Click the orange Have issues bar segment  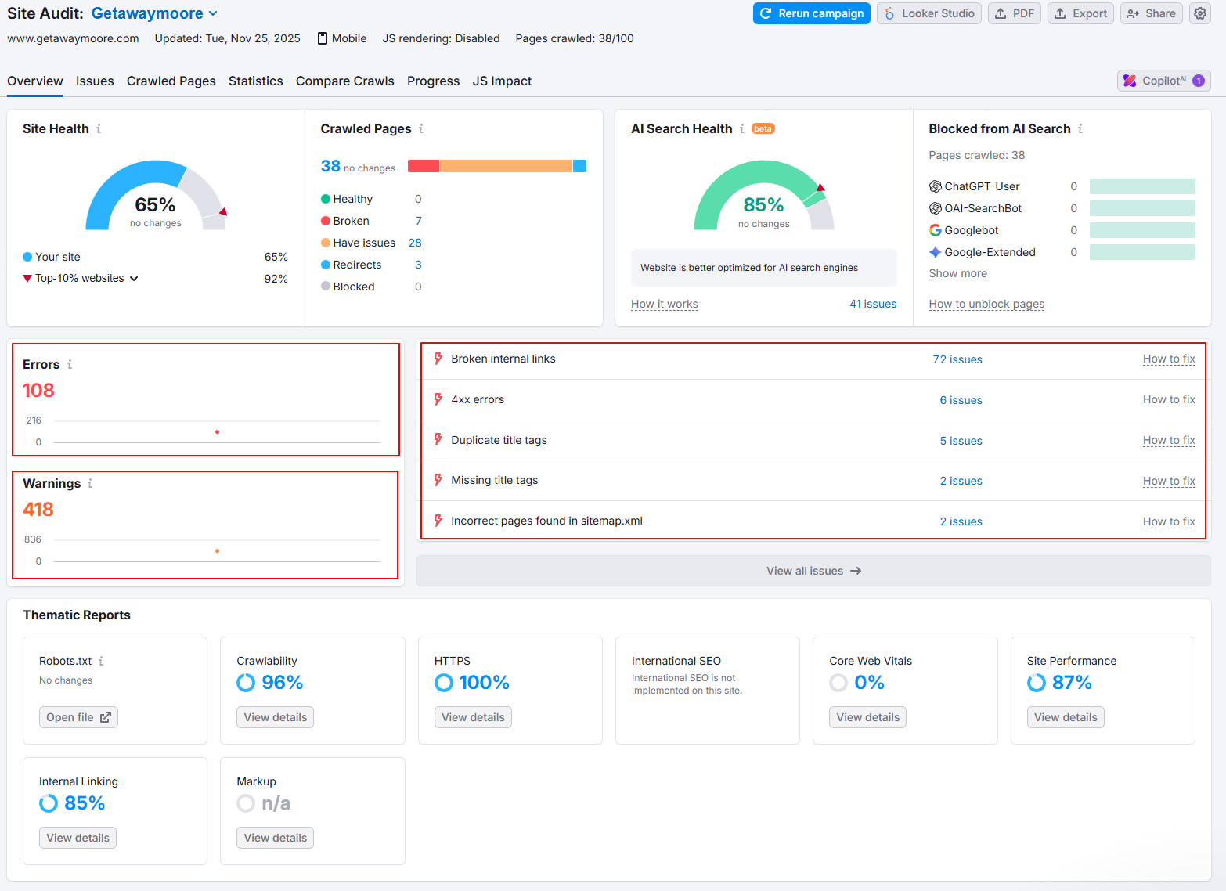pos(505,166)
